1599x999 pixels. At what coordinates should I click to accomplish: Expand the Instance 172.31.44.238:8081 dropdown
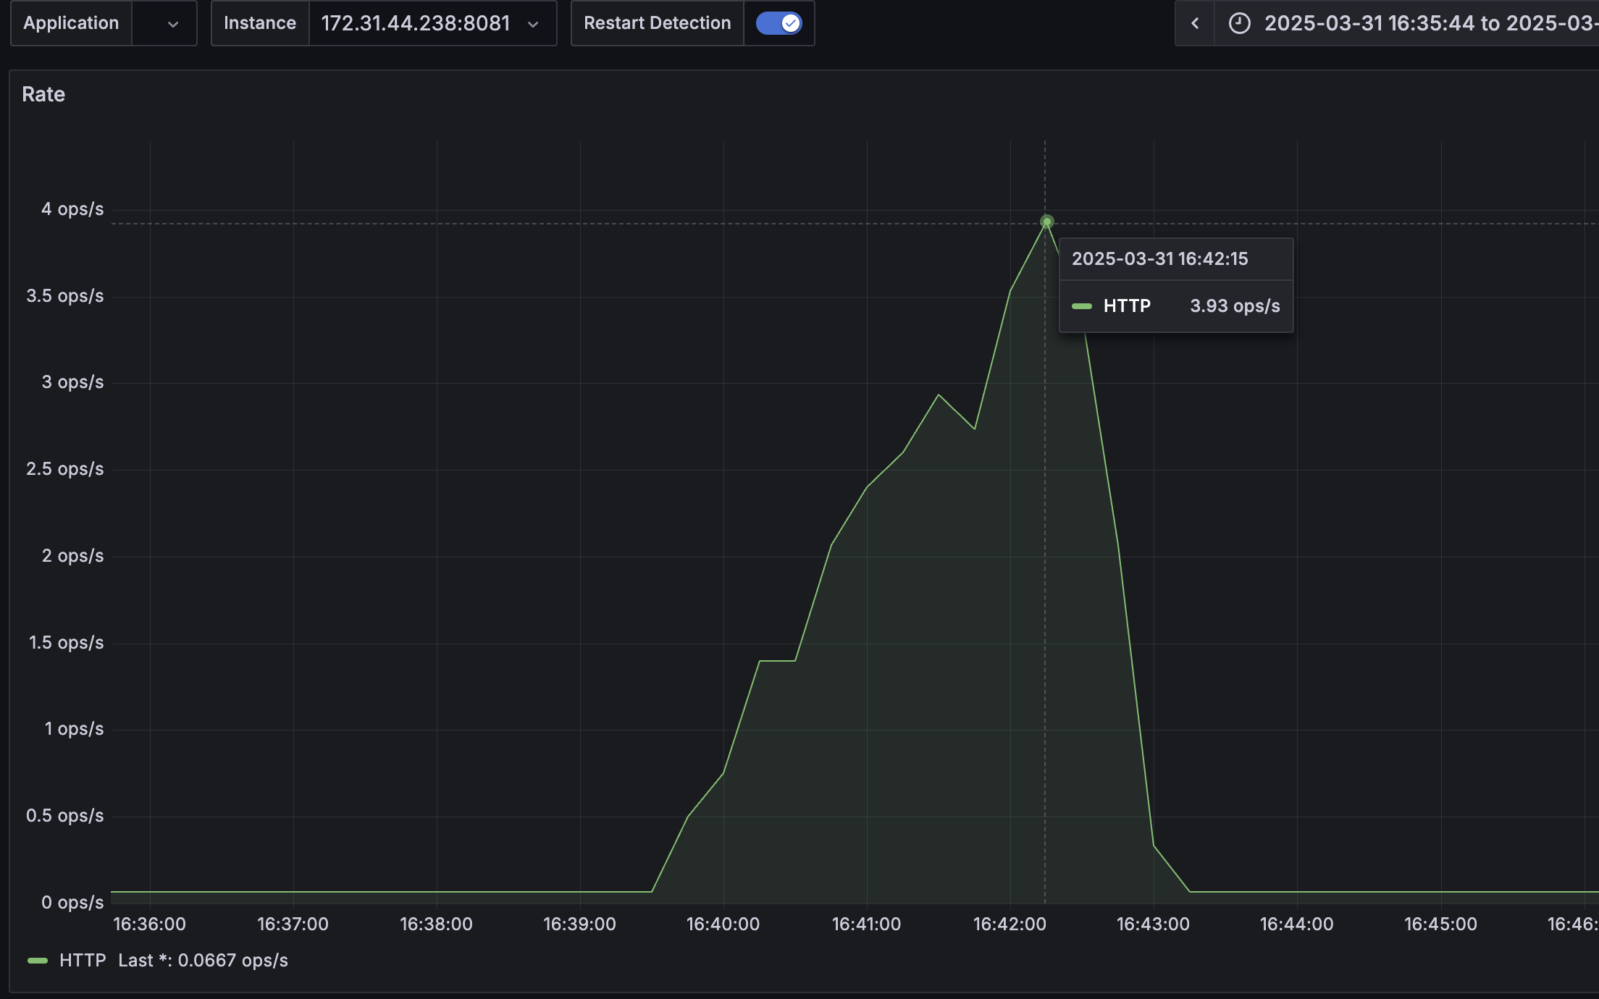[x=416, y=23]
